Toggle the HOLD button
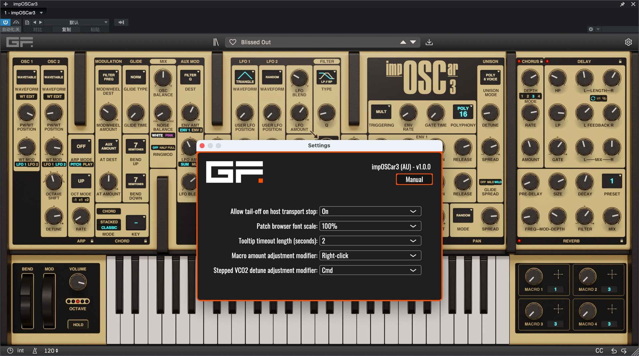 [x=78, y=325]
